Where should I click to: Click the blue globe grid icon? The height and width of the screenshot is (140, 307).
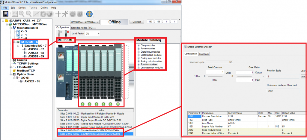89,14
